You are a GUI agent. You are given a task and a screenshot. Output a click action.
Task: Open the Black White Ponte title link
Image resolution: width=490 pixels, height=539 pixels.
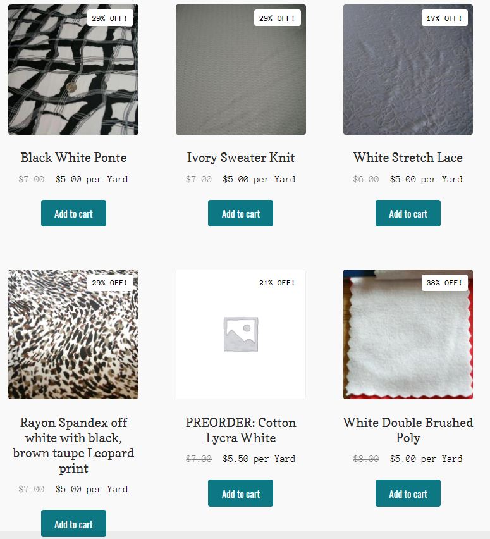73,158
